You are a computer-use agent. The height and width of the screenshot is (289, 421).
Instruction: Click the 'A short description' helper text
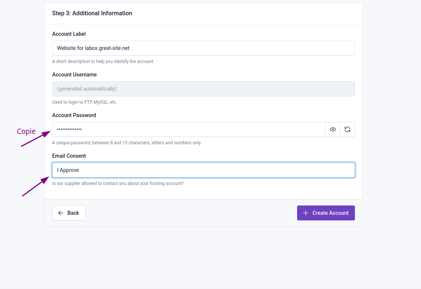[103, 62]
